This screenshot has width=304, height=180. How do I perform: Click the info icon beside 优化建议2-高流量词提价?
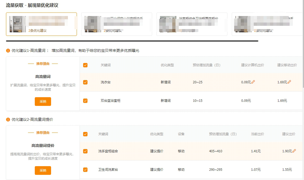tap(8, 119)
